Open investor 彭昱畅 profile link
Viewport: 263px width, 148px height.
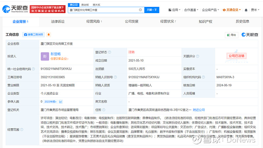56,54
